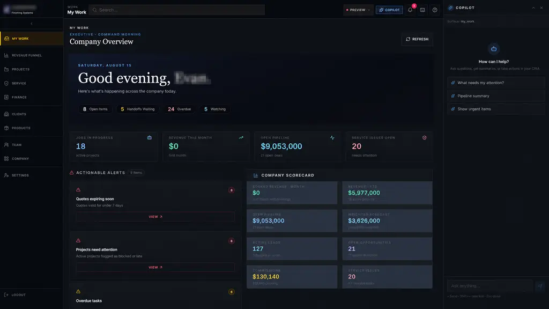Select the Show urgent items suggestion
The height and width of the screenshot is (309, 549).
click(496, 109)
